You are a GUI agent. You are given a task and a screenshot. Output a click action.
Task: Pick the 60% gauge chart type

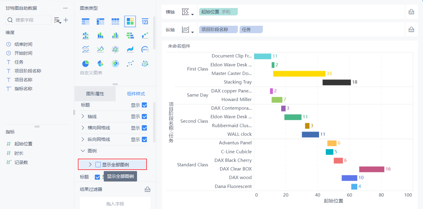(x=145, y=49)
